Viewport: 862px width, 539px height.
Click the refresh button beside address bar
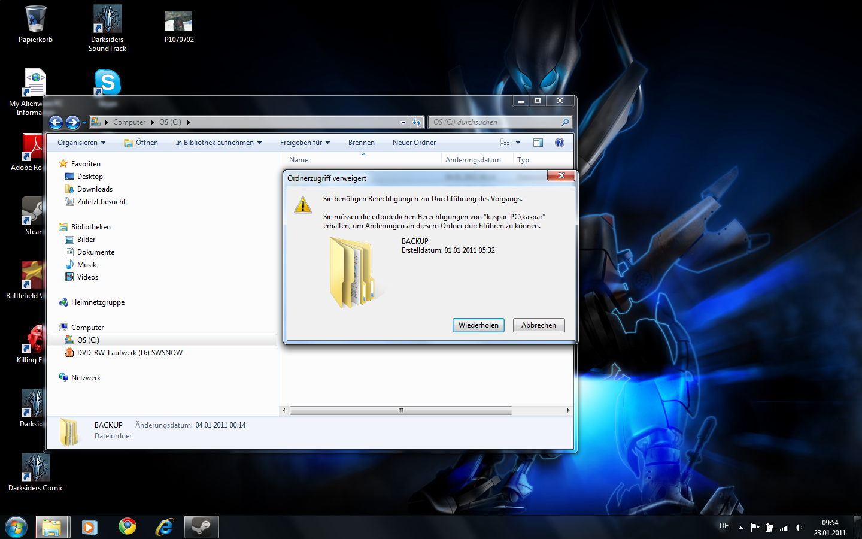(x=417, y=122)
